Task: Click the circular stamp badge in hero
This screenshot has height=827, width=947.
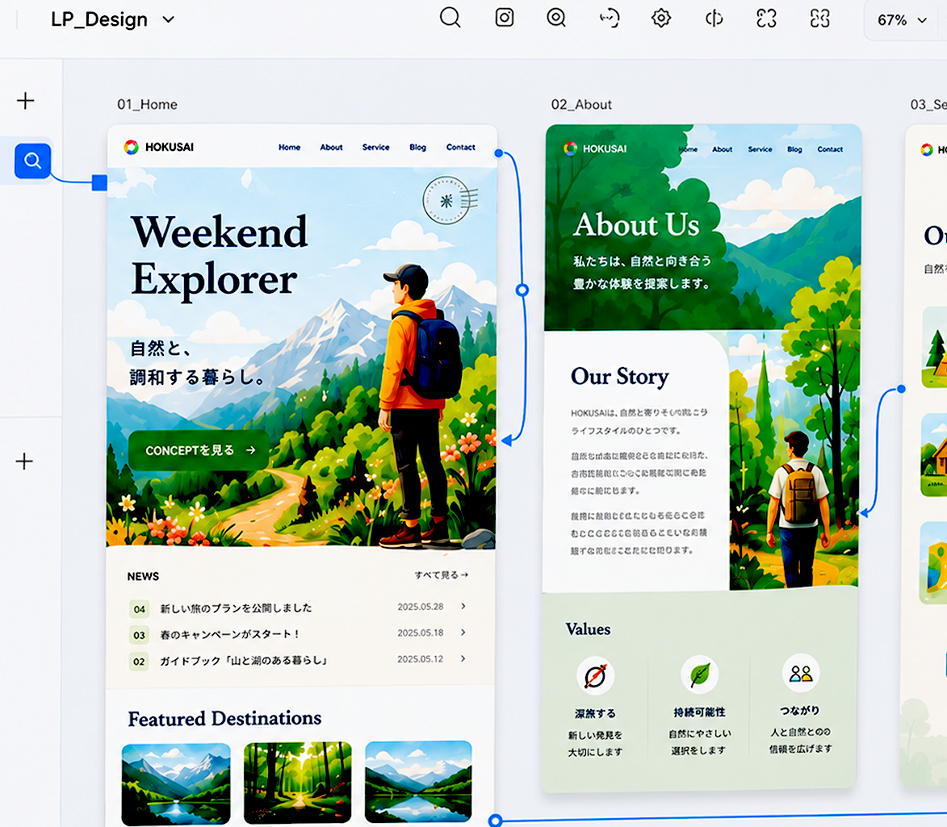Action: click(447, 200)
